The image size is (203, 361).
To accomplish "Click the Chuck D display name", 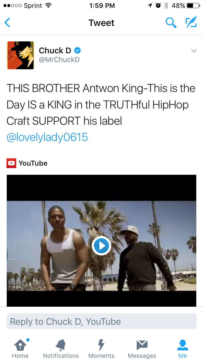I will (55, 50).
